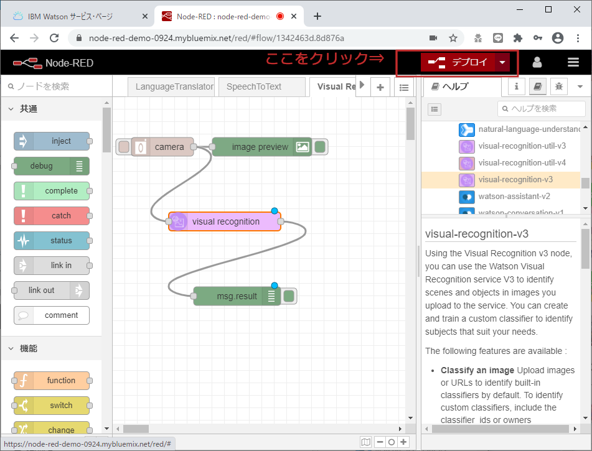Click the help search field
The height and width of the screenshot is (451, 592).
[x=541, y=108]
